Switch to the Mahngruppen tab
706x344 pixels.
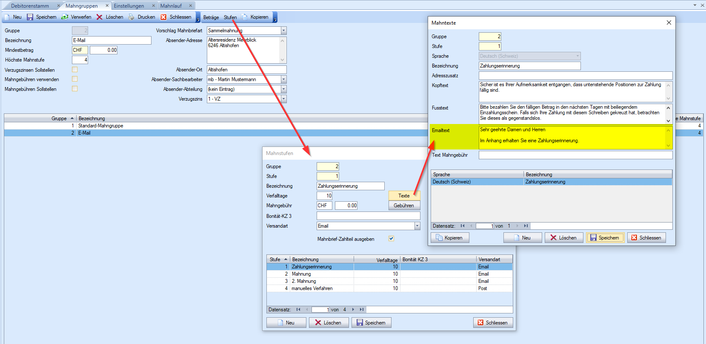[82, 6]
